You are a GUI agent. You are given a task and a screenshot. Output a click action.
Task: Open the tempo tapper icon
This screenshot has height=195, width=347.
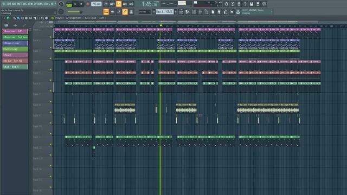point(226,12)
